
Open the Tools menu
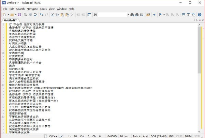coord(43,9)
